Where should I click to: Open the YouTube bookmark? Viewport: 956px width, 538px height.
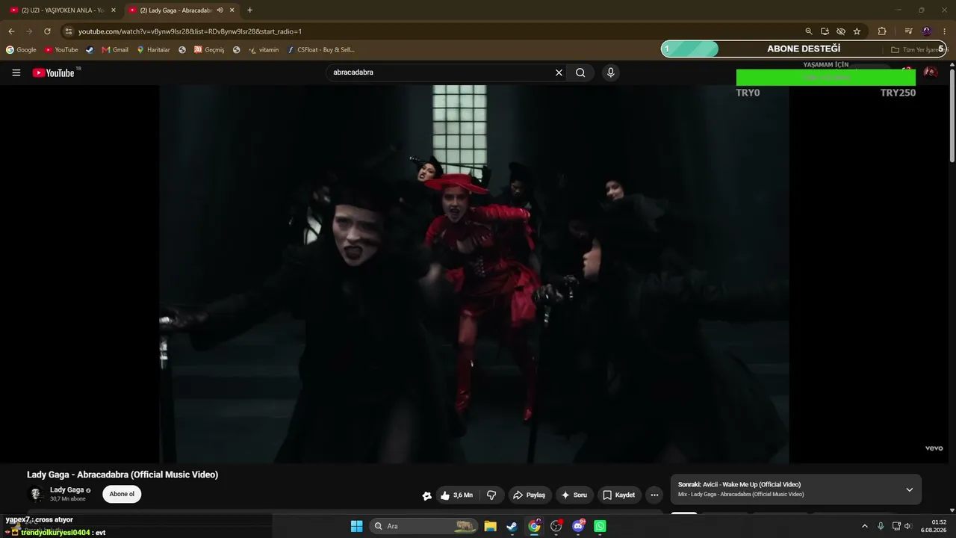tap(61, 50)
